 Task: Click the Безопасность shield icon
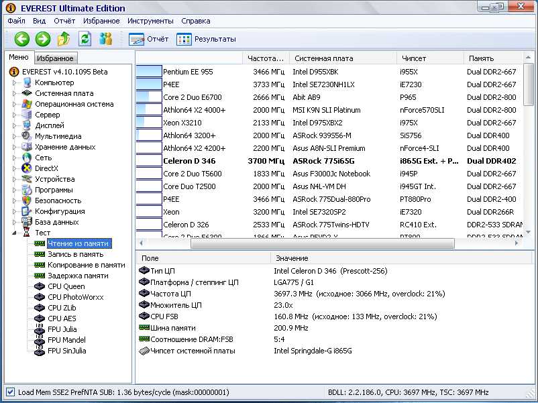[27, 200]
